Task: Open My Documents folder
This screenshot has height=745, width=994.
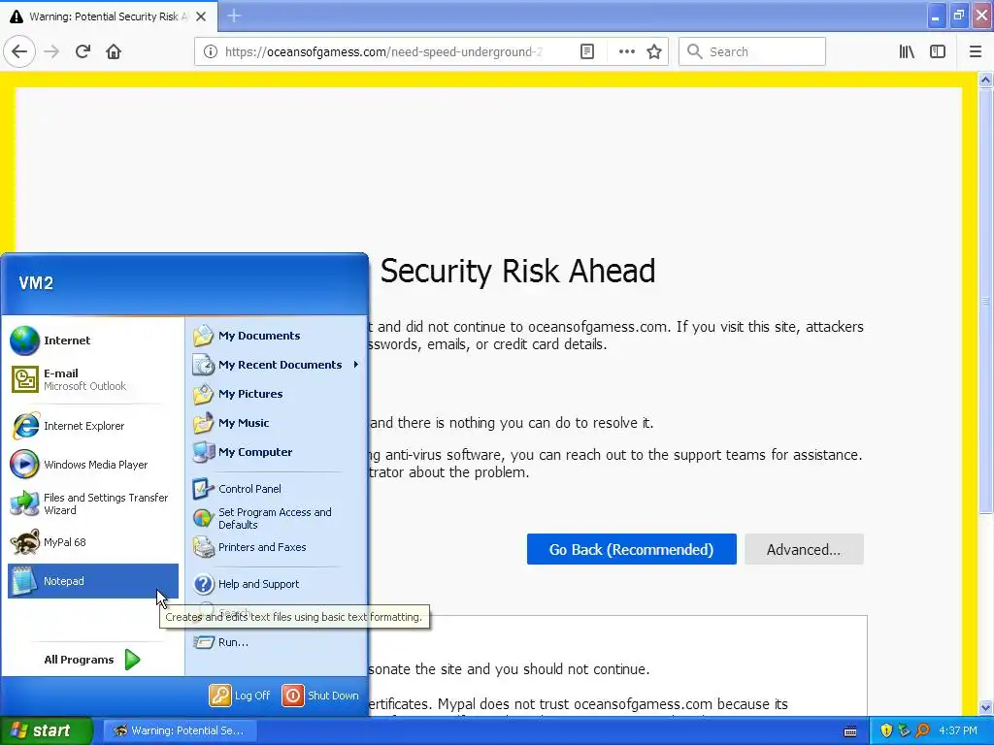Action: (277, 335)
